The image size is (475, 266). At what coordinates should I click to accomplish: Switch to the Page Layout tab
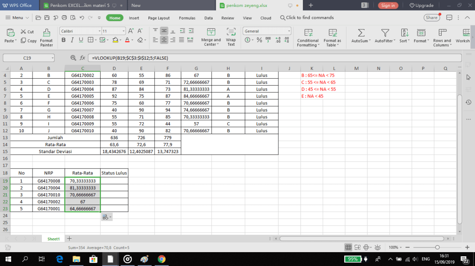159,18
